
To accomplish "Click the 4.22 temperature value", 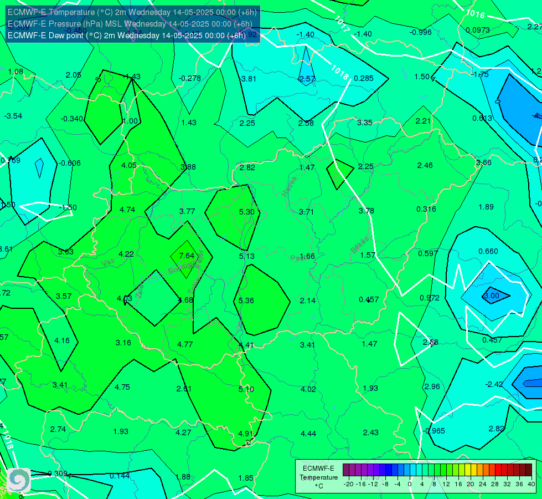I will coord(126,254).
